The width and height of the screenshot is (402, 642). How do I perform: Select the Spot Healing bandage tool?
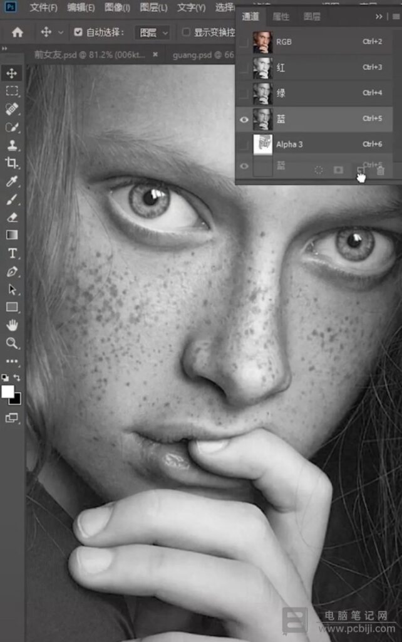(x=12, y=109)
